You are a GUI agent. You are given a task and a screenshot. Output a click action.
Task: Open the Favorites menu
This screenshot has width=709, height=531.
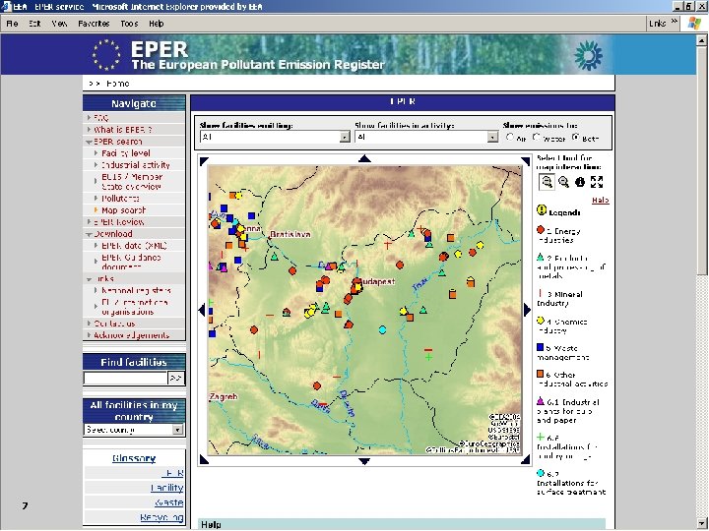[x=94, y=24]
